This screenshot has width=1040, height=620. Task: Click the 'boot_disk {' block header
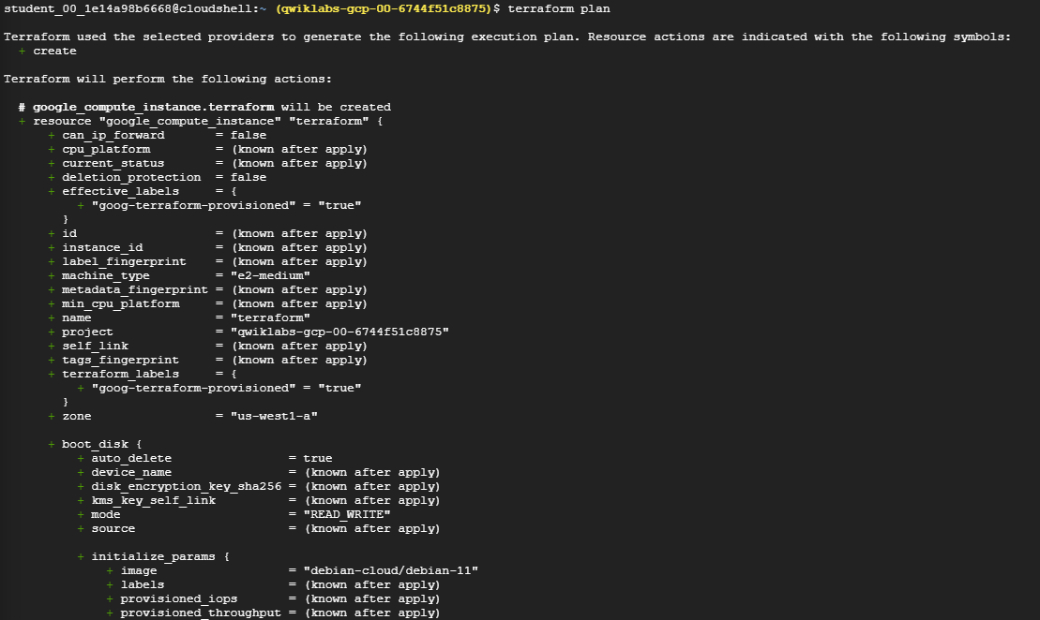101,445
